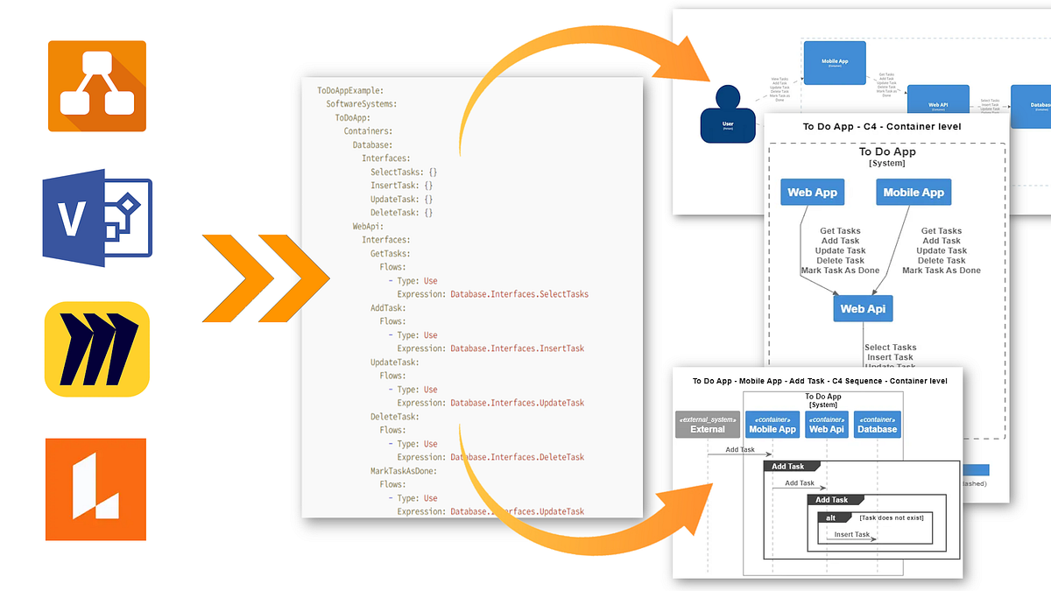Screen dimensions: 1051x591
Task: Open the Miro app icon
Action: pos(96,349)
